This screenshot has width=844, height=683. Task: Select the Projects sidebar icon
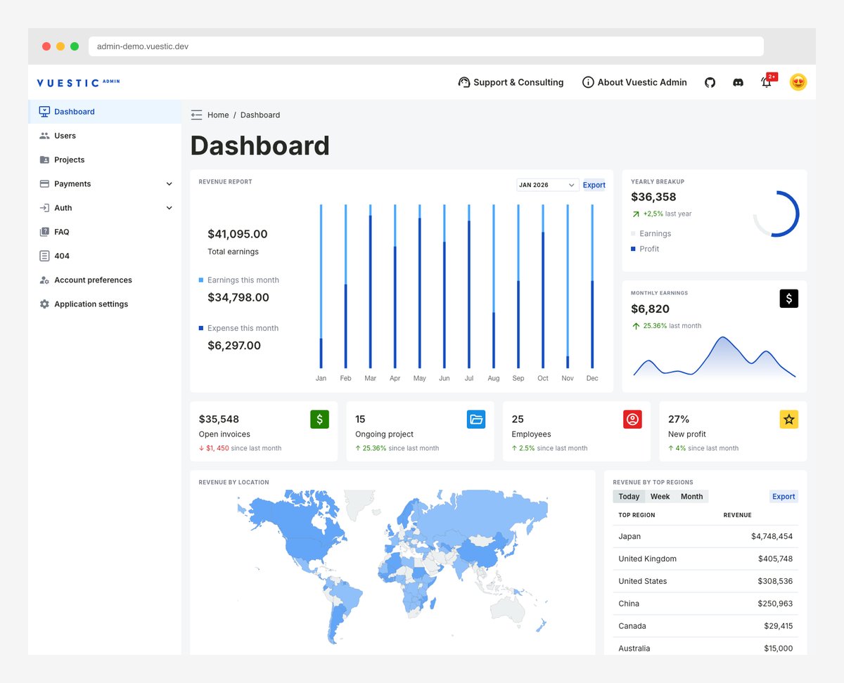(x=44, y=160)
